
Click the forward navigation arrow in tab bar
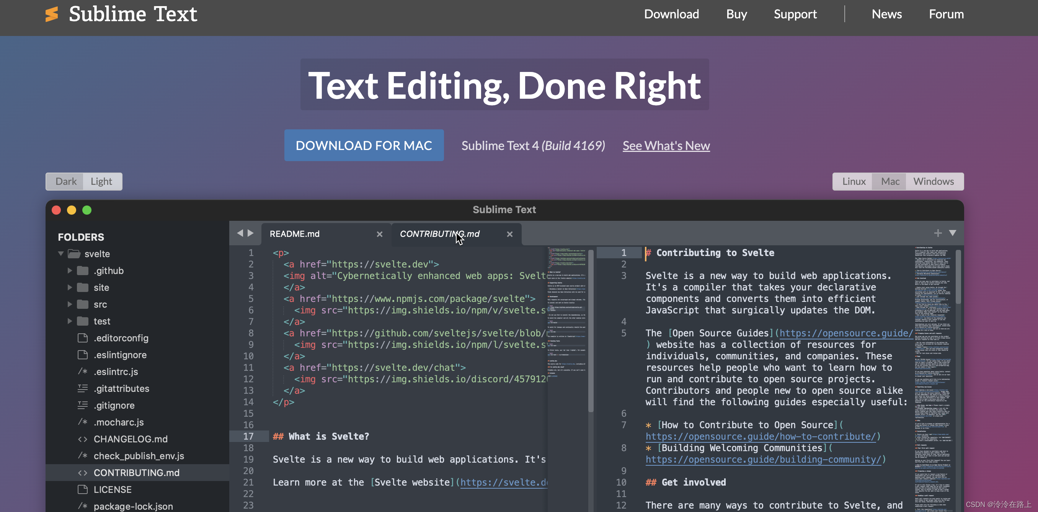pyautogui.click(x=251, y=233)
